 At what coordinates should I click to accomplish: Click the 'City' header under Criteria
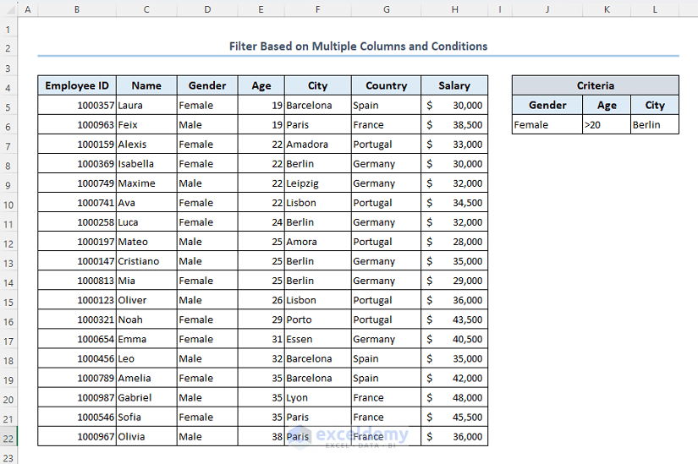tap(655, 105)
